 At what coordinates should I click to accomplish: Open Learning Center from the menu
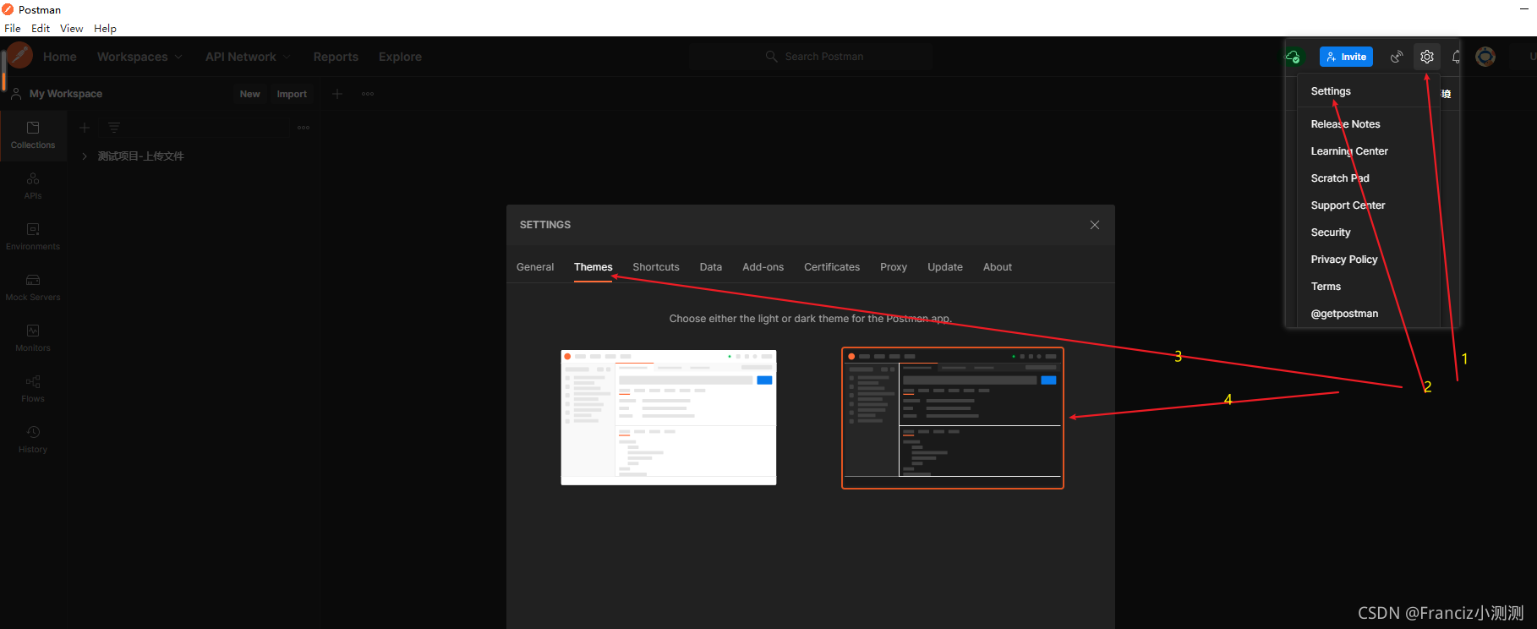coord(1349,151)
